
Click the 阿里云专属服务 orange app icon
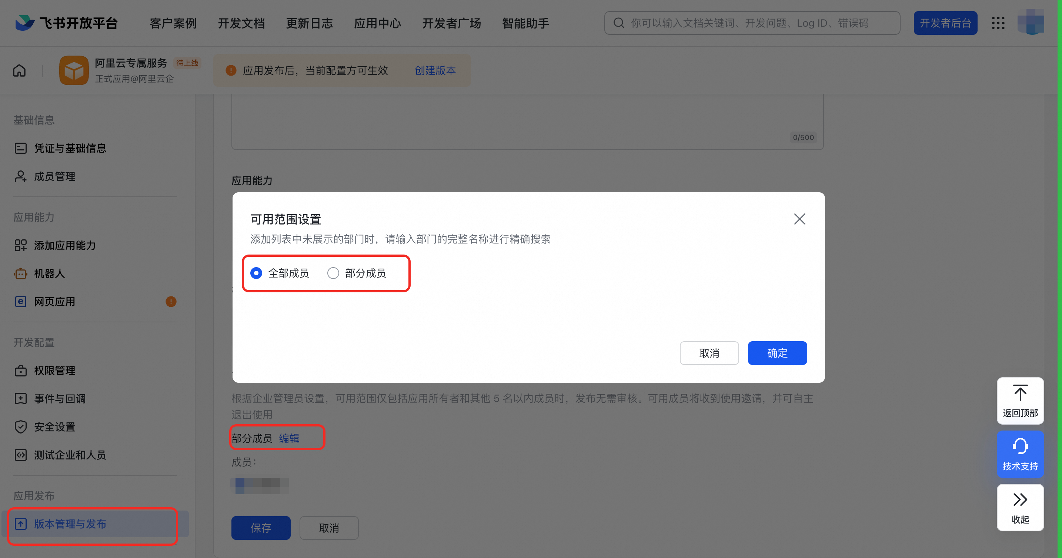point(74,70)
